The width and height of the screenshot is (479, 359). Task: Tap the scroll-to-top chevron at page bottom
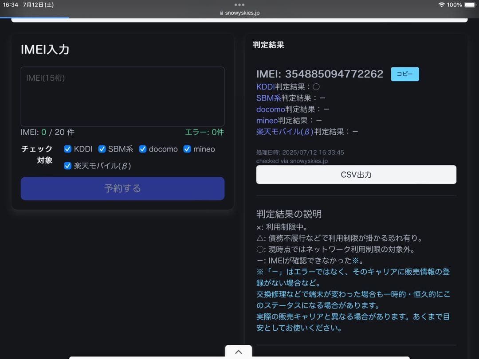238,351
